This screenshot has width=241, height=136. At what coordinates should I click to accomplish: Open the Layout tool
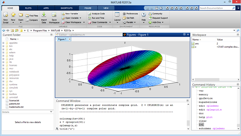coord(117,15)
